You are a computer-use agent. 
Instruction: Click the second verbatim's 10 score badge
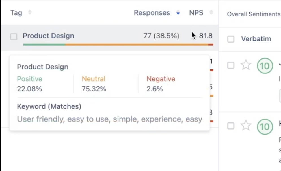click(x=265, y=127)
